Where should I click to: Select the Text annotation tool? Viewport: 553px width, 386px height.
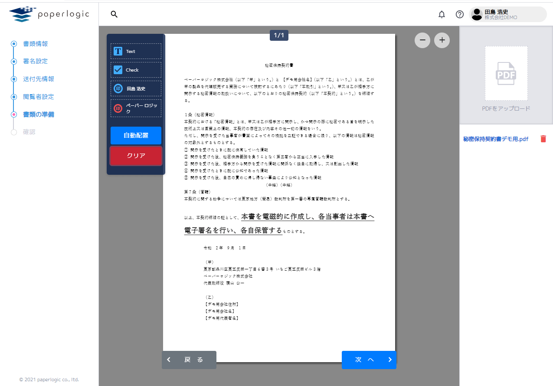point(135,51)
